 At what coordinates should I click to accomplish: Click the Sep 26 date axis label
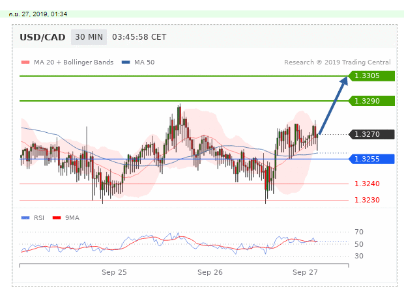pyautogui.click(x=210, y=273)
